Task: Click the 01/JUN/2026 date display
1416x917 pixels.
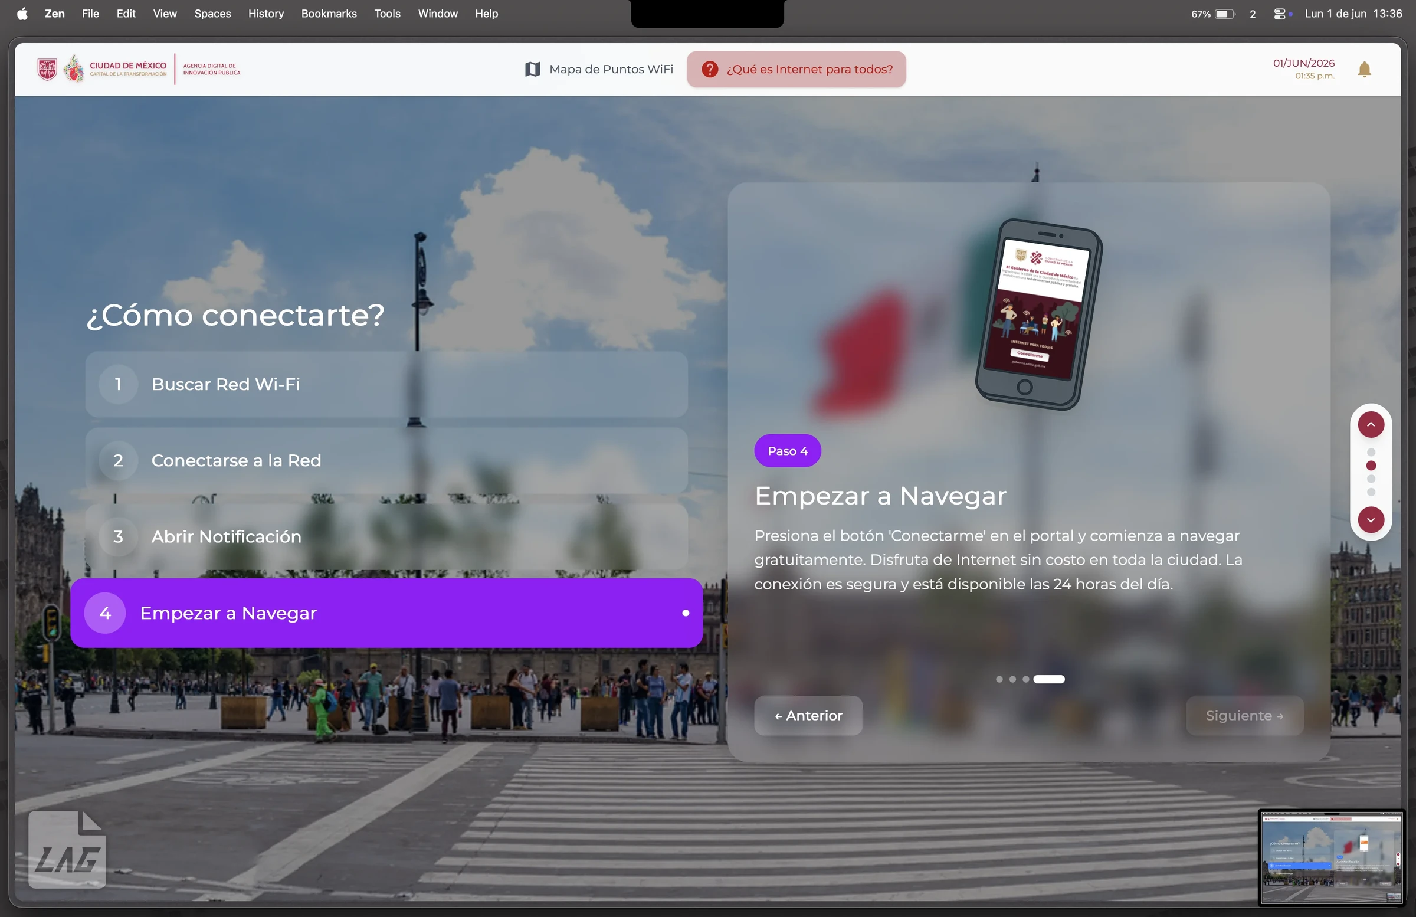Action: point(1303,63)
